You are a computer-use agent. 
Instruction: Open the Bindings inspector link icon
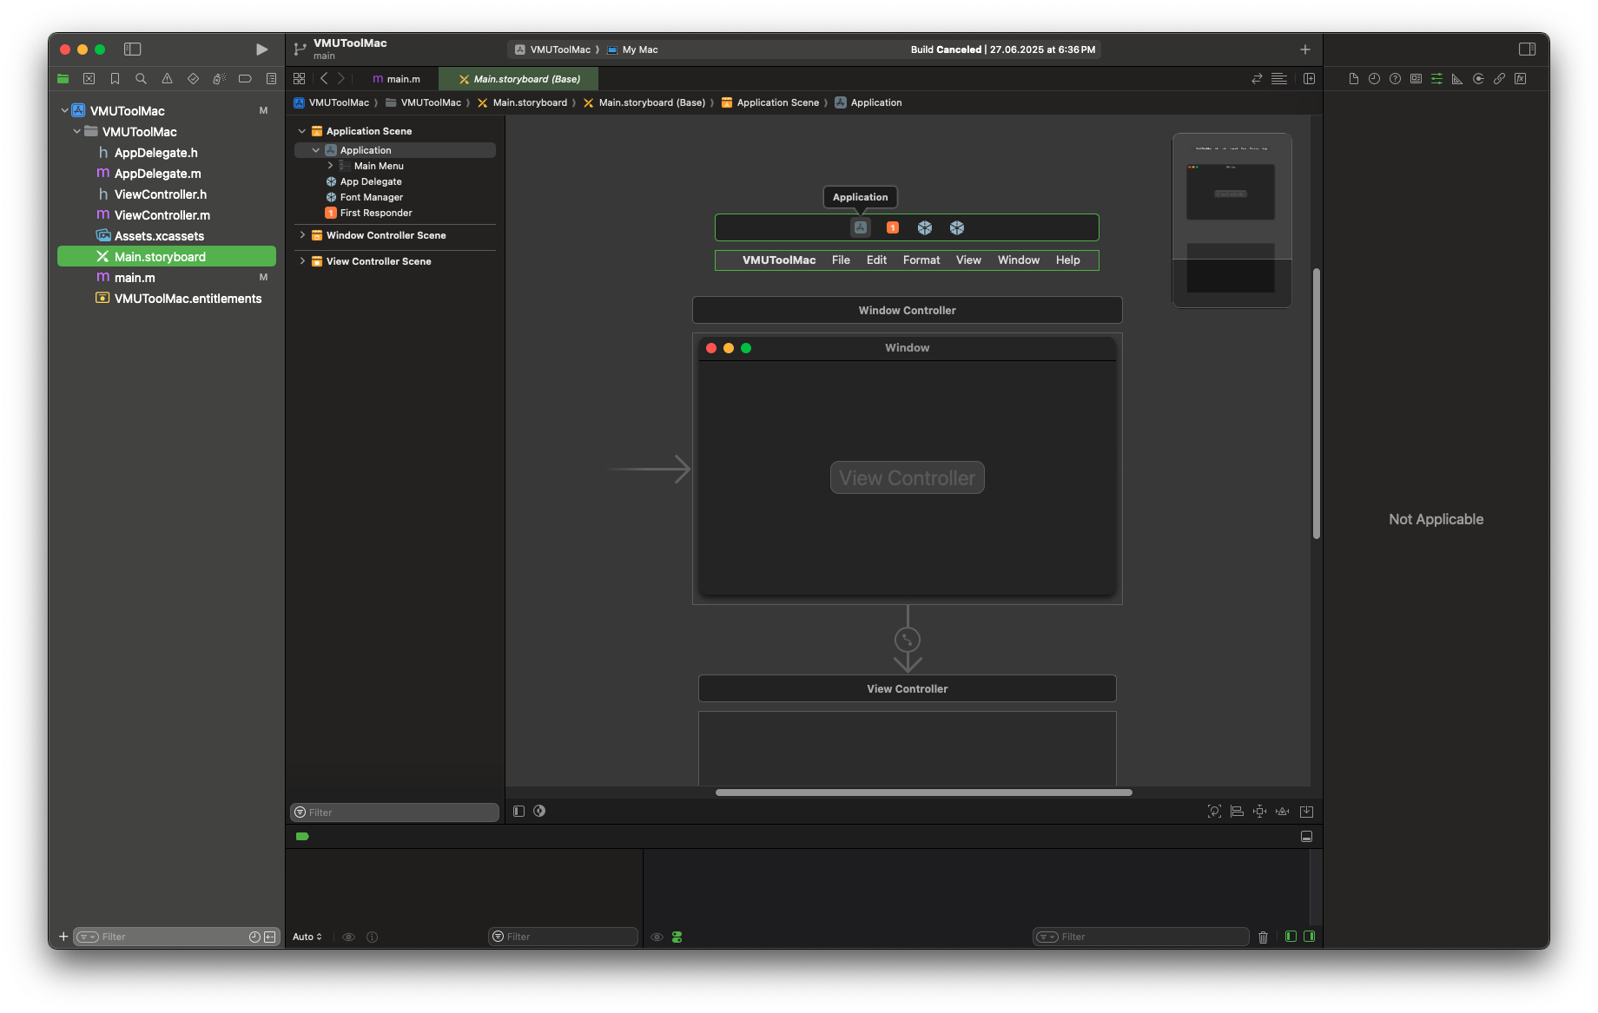1499,79
